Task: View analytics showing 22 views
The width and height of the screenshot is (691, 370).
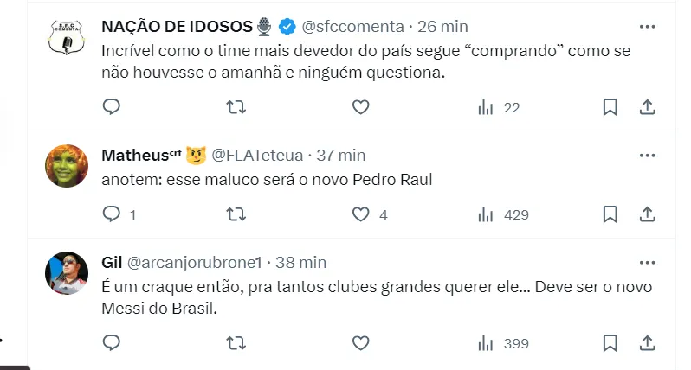Action: [x=499, y=107]
